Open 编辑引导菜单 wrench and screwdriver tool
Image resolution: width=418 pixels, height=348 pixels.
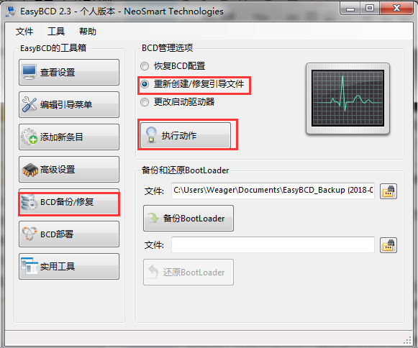pos(69,104)
